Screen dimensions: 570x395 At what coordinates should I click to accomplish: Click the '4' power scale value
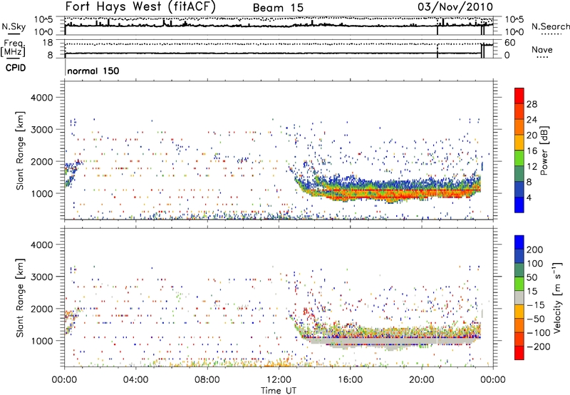[529, 197]
